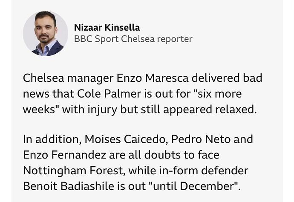The width and height of the screenshot is (294, 202).
Task: Click the word "appeared" in first paragraph
Action: point(186,109)
